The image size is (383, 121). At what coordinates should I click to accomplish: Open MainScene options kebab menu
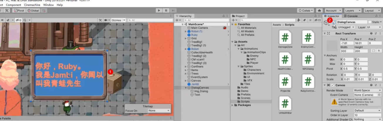(227, 24)
